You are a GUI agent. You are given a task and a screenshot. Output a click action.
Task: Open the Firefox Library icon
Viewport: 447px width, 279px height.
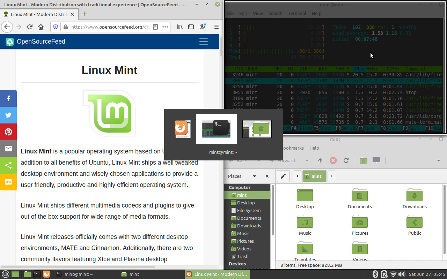[x=180, y=27]
